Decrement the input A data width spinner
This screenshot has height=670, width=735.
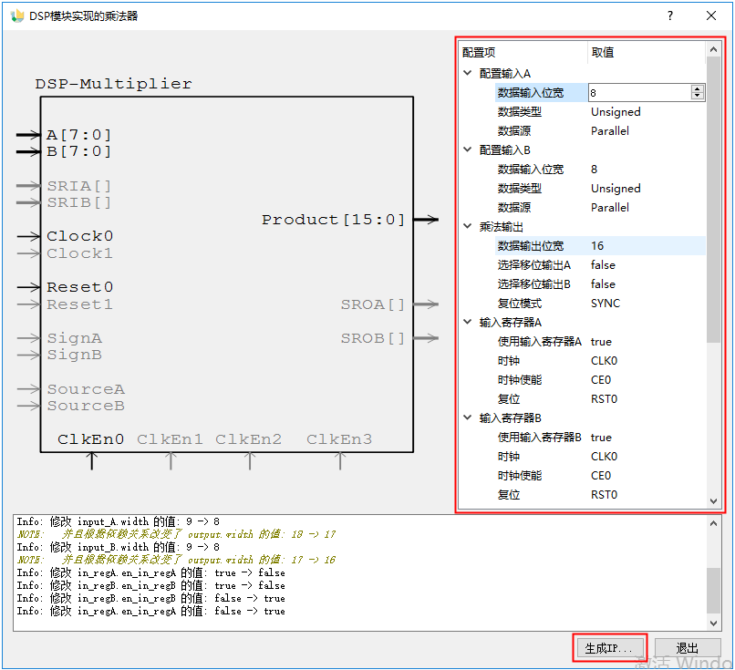click(x=698, y=96)
